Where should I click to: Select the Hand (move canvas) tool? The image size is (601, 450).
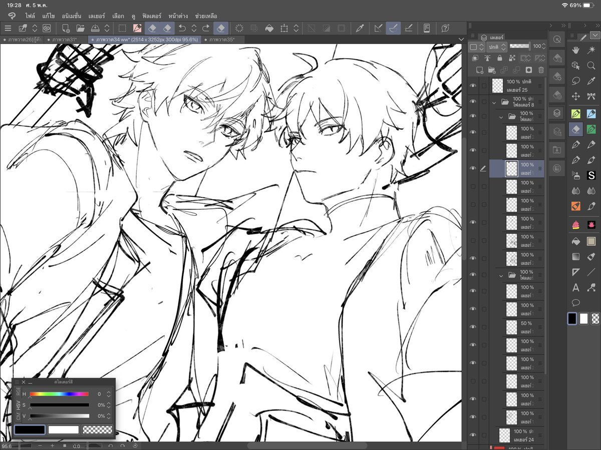tap(576, 50)
